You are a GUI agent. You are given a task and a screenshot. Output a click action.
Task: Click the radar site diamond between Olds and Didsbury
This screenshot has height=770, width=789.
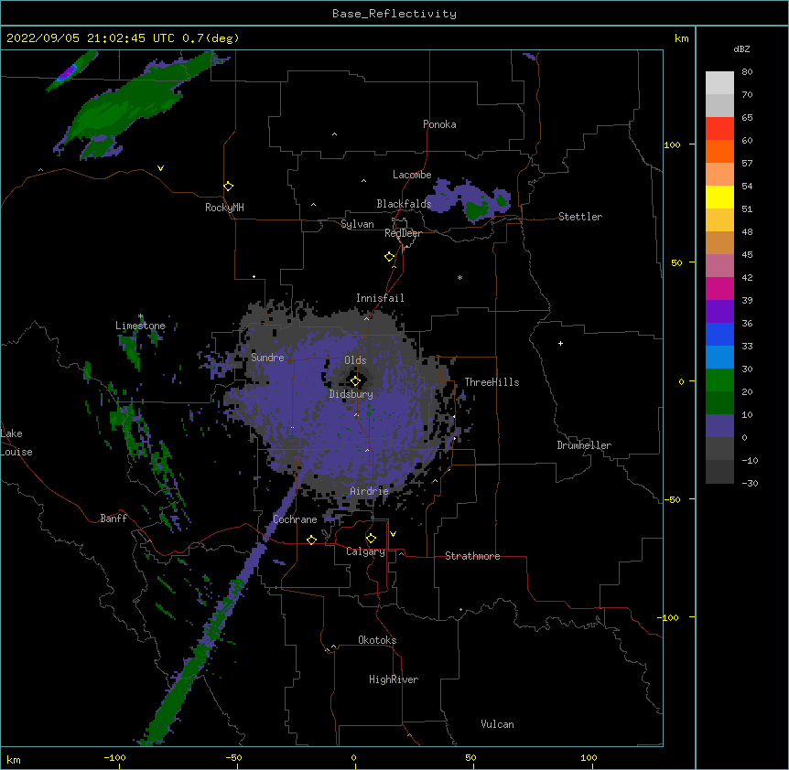[356, 381]
